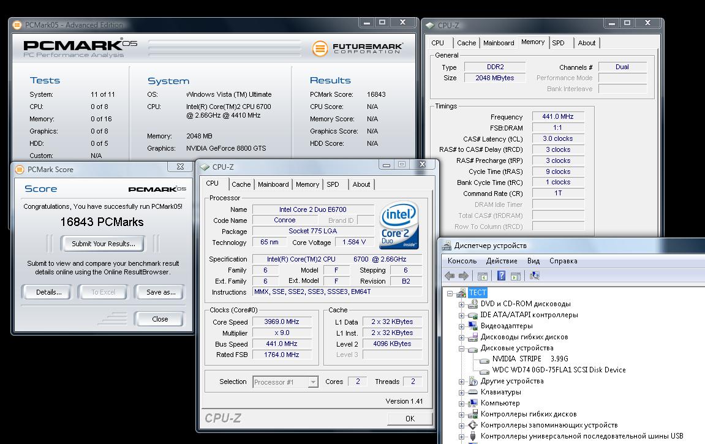The image size is (705, 444).
Task: Click WDC WD74 0GD-75FLA1 SCSI Disk Device
Action: pyautogui.click(x=559, y=370)
